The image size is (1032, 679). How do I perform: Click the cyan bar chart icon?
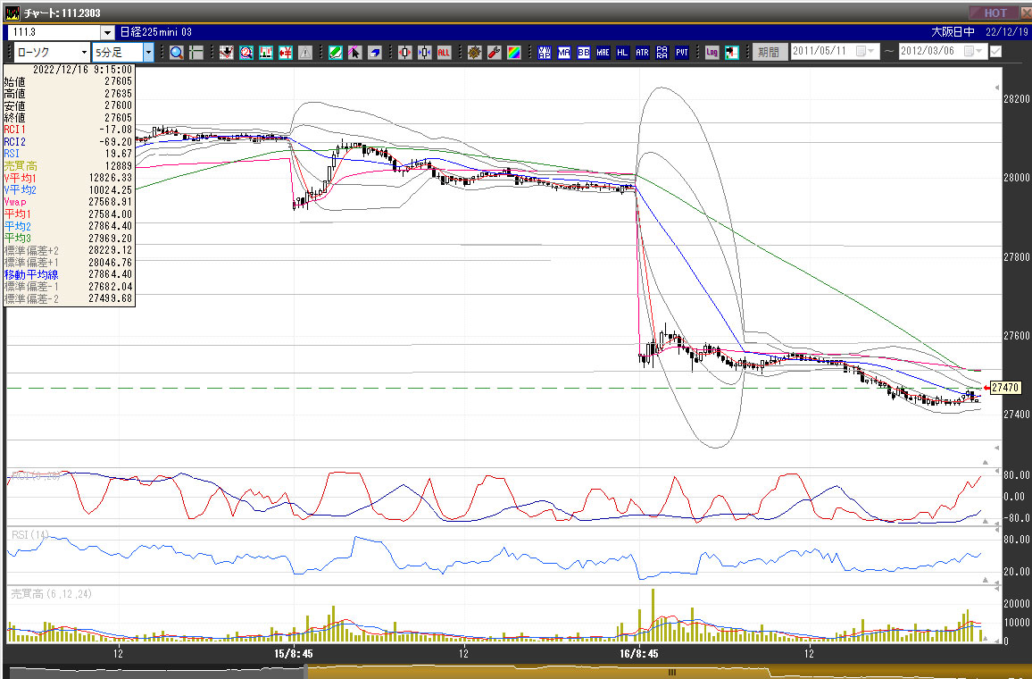point(266,53)
